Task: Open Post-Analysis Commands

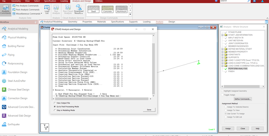Action: click(26, 10)
